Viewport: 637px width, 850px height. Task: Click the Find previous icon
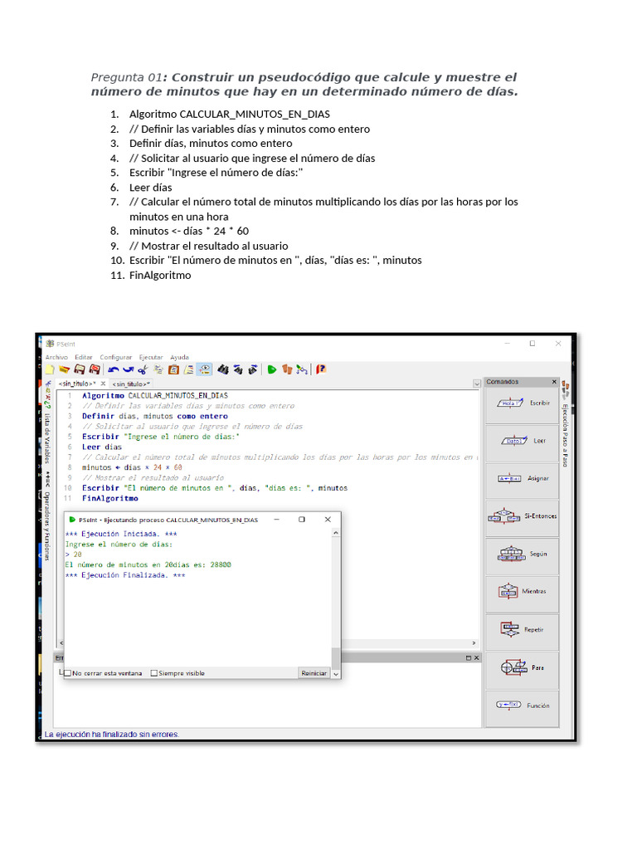click(x=238, y=369)
